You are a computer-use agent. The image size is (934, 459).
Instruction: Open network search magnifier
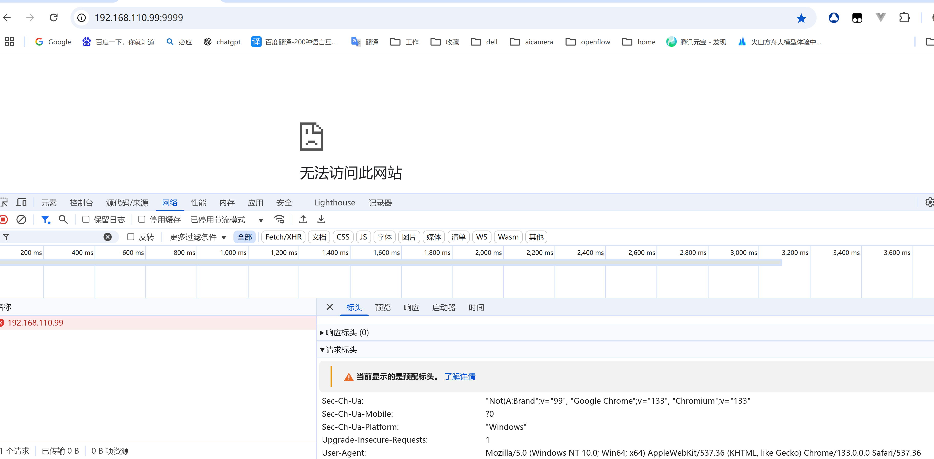pyautogui.click(x=63, y=219)
